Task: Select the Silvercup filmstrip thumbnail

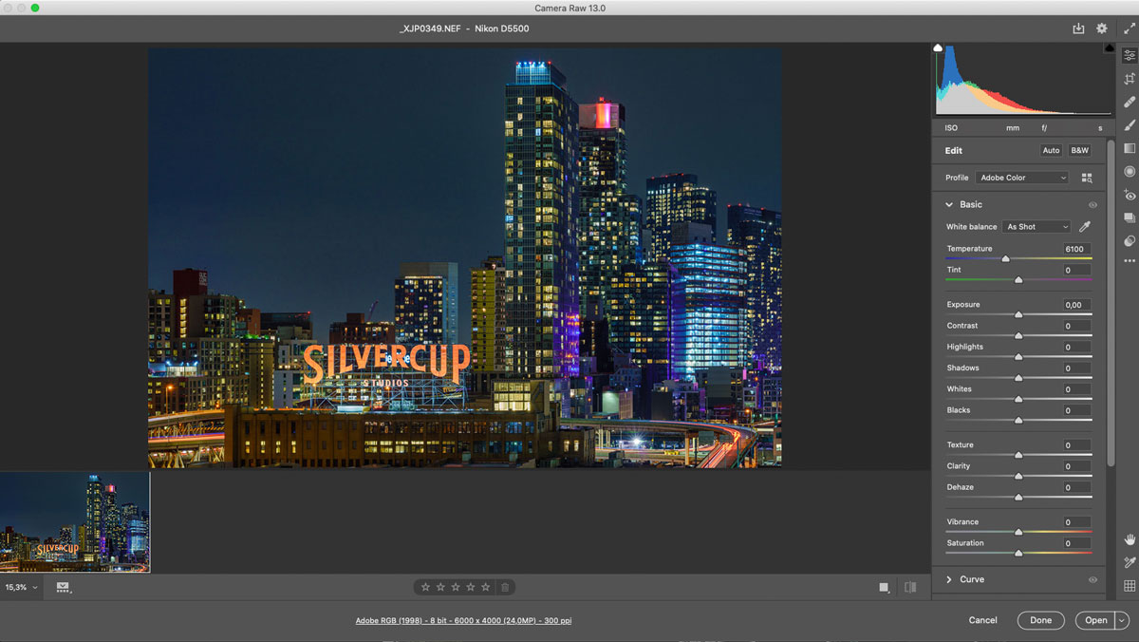Action: 75,522
